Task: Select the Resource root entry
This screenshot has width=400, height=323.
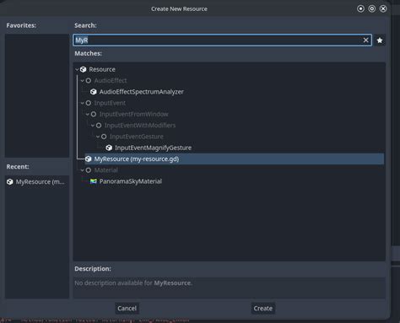Action: pos(102,69)
